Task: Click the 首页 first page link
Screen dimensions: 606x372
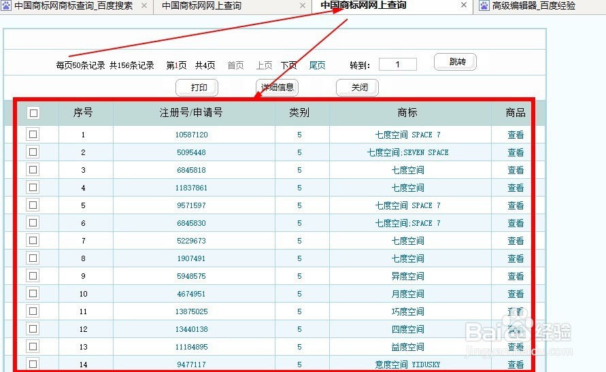Action: [235, 65]
